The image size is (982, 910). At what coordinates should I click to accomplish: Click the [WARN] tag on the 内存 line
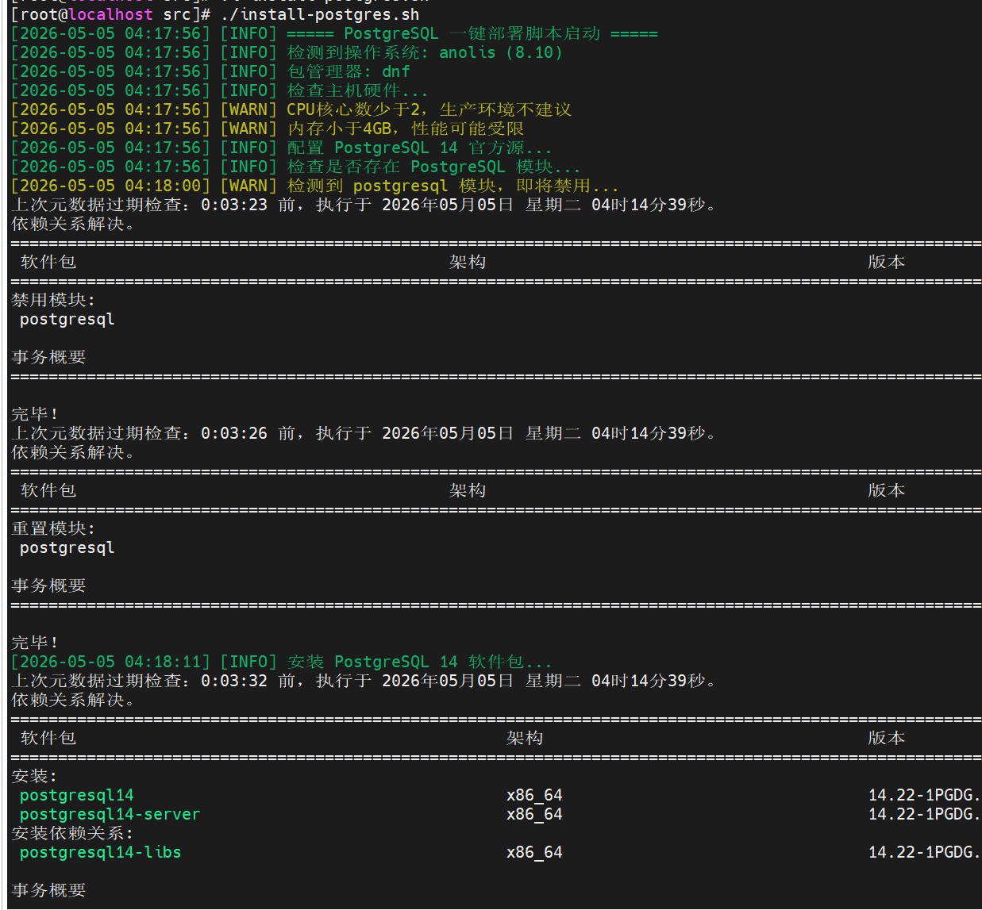pos(248,129)
